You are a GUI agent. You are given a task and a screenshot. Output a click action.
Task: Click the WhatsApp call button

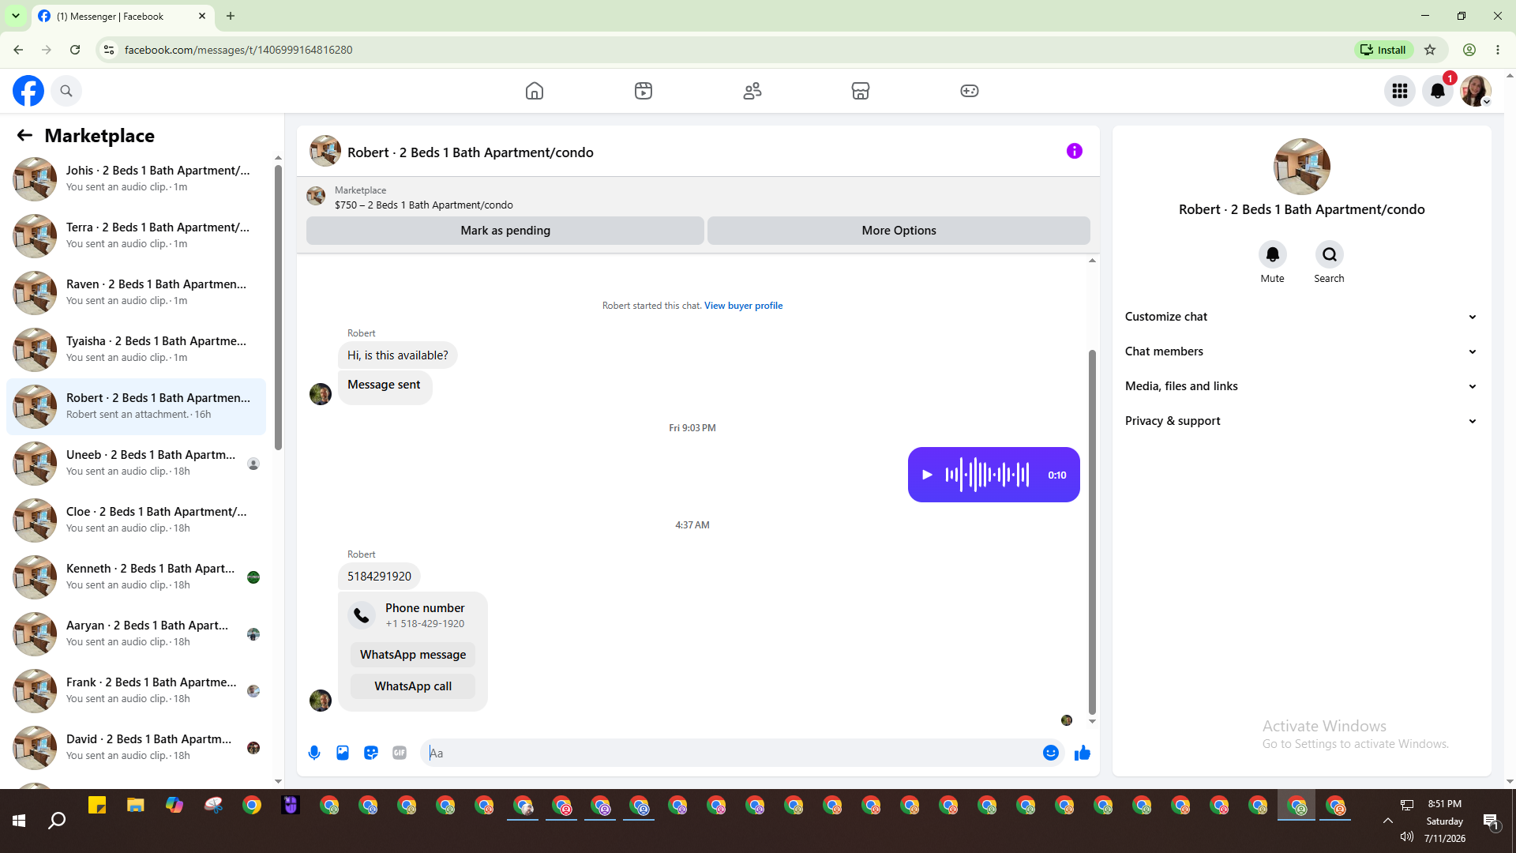pos(413,686)
